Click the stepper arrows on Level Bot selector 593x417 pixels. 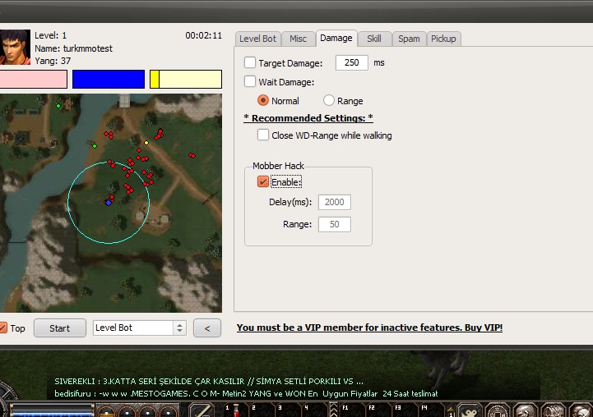179,328
